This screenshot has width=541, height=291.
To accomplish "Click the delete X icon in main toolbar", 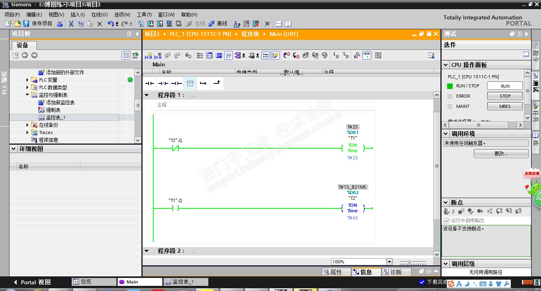I will pyautogui.click(x=100, y=24).
